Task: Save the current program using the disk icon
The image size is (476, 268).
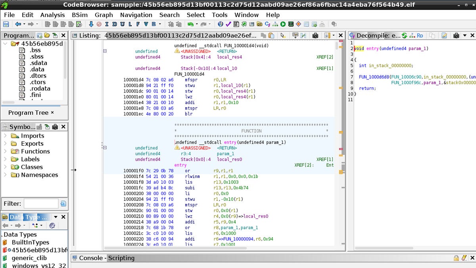Action: 6,24
